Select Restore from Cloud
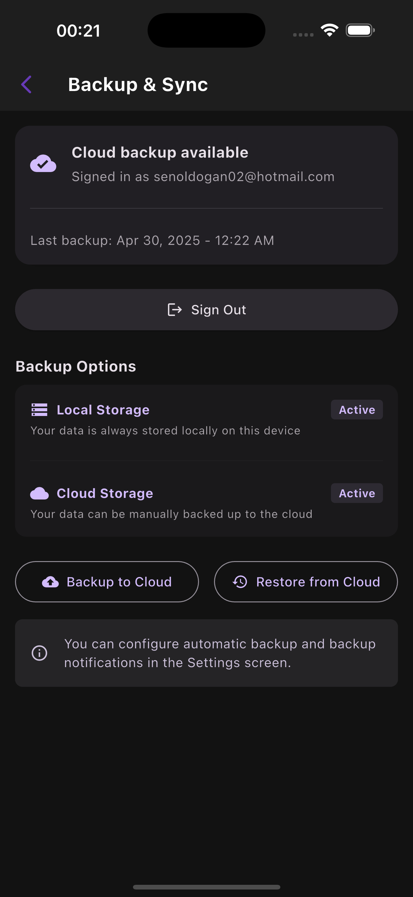This screenshot has width=413, height=897. pyautogui.click(x=306, y=581)
